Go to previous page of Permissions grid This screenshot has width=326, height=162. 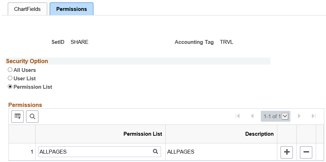pyautogui.click(x=252, y=116)
